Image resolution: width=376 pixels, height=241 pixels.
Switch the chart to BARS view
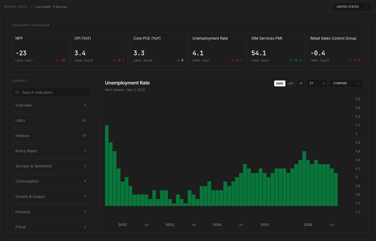click(x=280, y=83)
